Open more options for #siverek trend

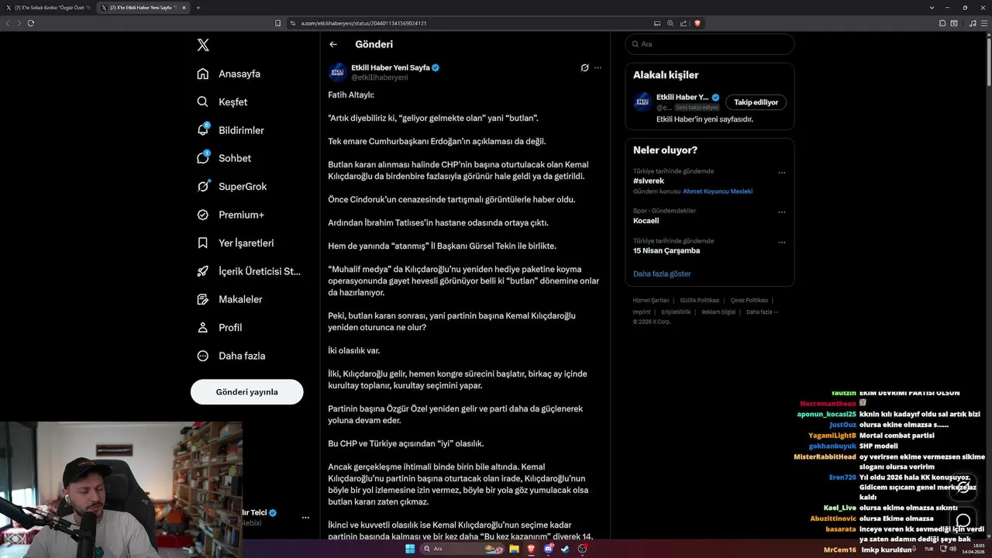click(x=781, y=173)
